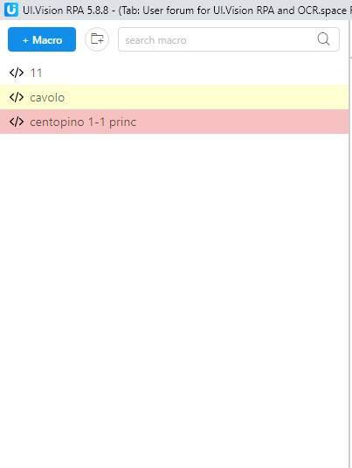The image size is (352, 468).
Task: Open the centopino 1-1 princ macro
Action: [83, 122]
